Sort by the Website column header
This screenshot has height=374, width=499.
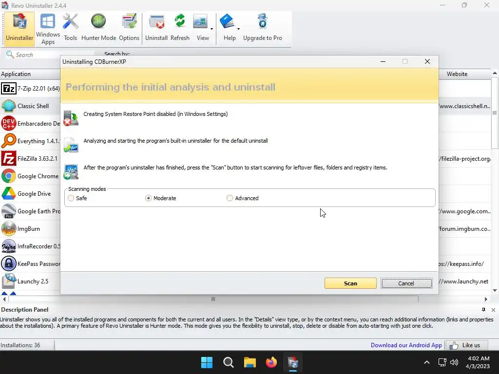464,74
